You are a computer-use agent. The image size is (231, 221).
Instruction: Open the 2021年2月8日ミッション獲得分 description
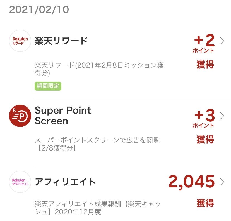[x=99, y=69]
